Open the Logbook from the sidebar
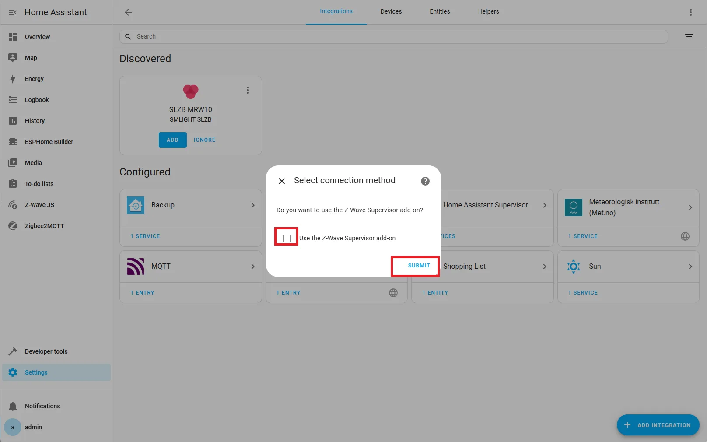This screenshot has height=442, width=707. (x=13, y=99)
